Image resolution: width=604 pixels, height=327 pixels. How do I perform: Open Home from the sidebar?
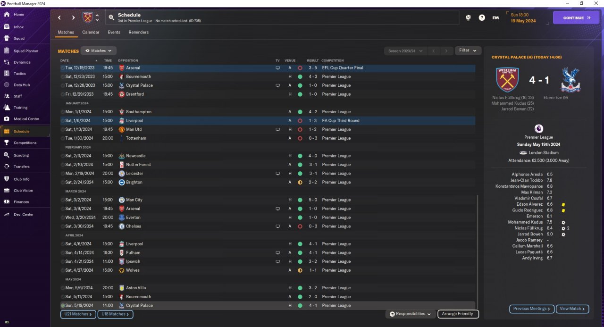[x=19, y=15]
